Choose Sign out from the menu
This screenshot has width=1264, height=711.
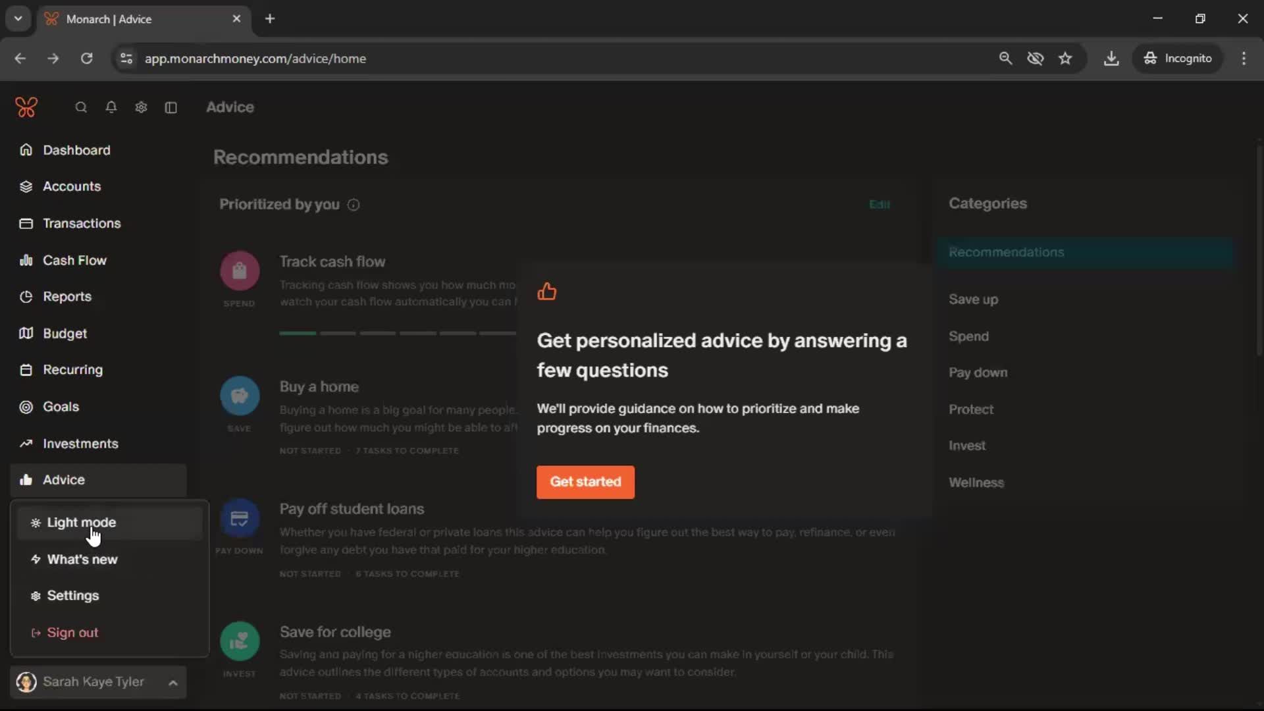click(72, 633)
